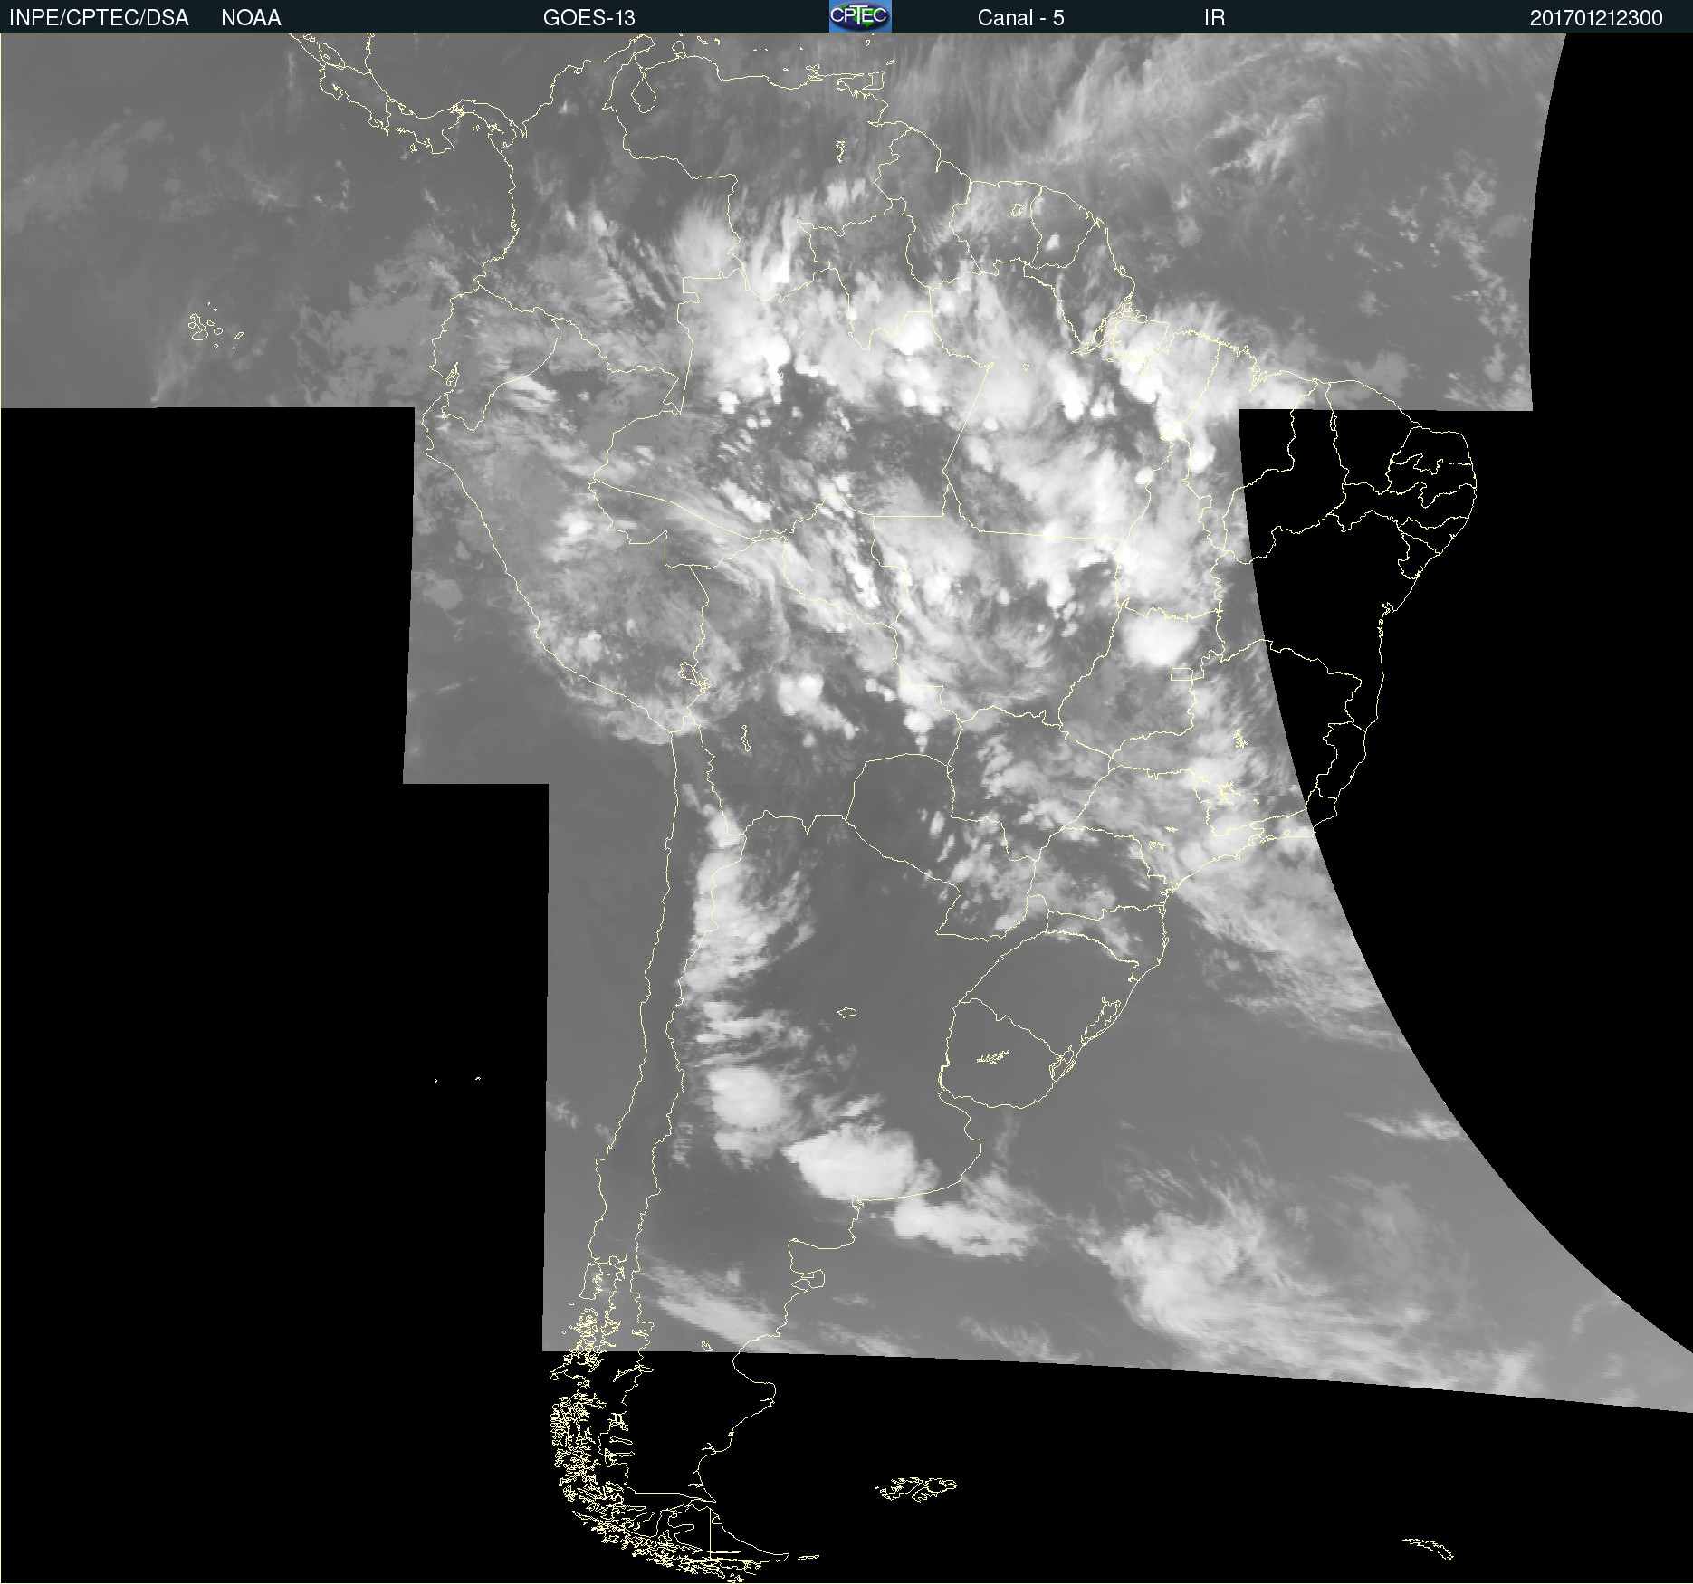Click the CPTEC logo in header
The image size is (1693, 1584).
tap(860, 16)
